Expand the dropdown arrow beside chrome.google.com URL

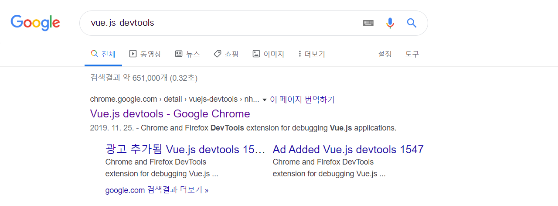[265, 100]
